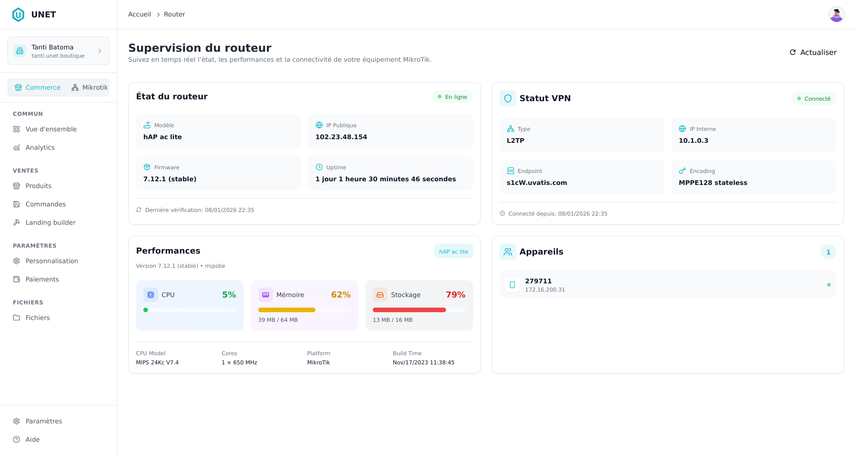
Task: Click the Aide help icon
Action: click(17, 439)
